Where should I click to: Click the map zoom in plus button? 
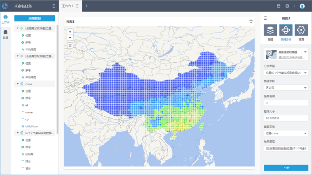[x=70, y=32]
